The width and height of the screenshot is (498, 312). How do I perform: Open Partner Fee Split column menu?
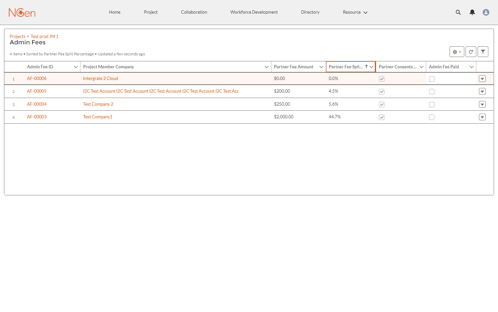click(x=371, y=67)
